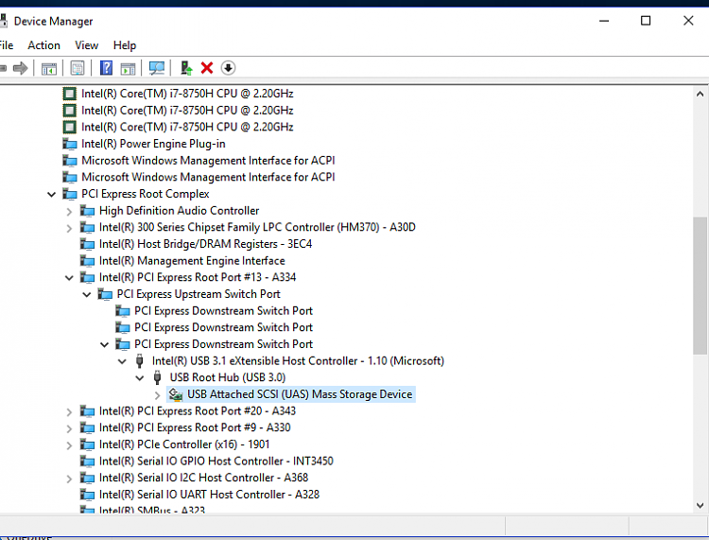Click the vertical scrollbar thumb

pyautogui.click(x=700, y=284)
